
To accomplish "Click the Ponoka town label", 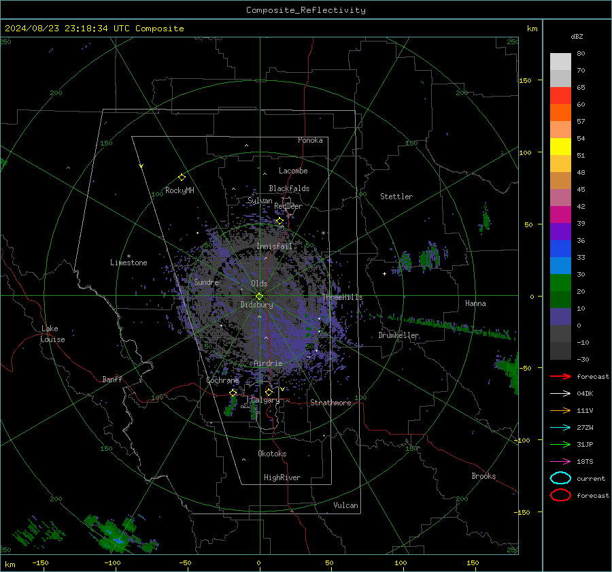I will click(x=310, y=140).
